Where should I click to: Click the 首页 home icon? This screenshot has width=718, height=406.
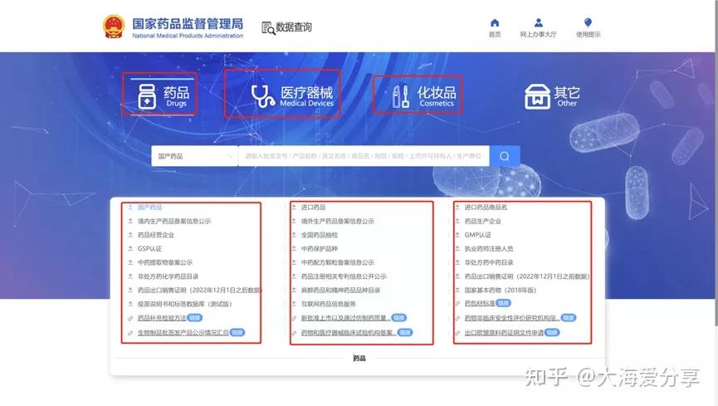point(495,23)
